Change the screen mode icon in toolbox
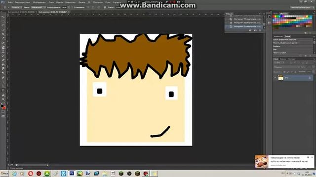The image size is (316, 177). click(3, 116)
